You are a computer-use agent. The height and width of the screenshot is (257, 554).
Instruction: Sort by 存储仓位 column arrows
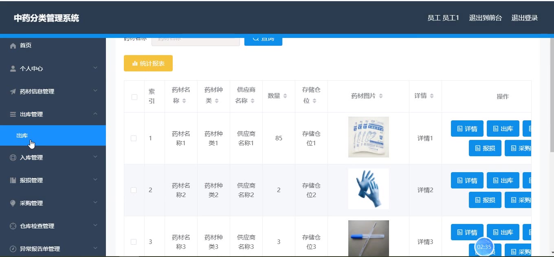coord(314,101)
